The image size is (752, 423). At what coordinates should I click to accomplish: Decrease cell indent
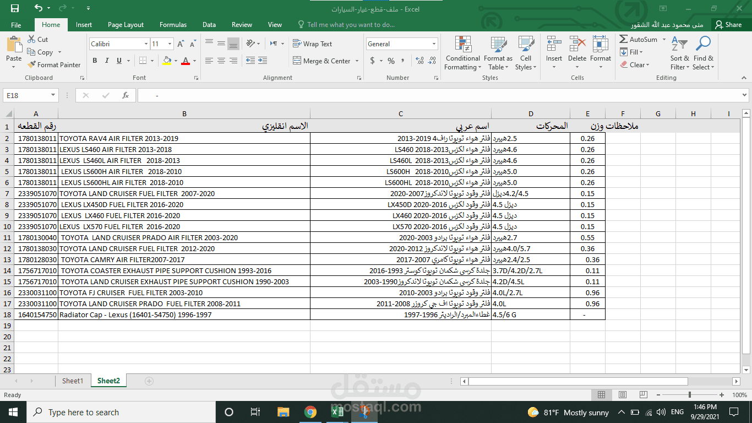pos(250,61)
